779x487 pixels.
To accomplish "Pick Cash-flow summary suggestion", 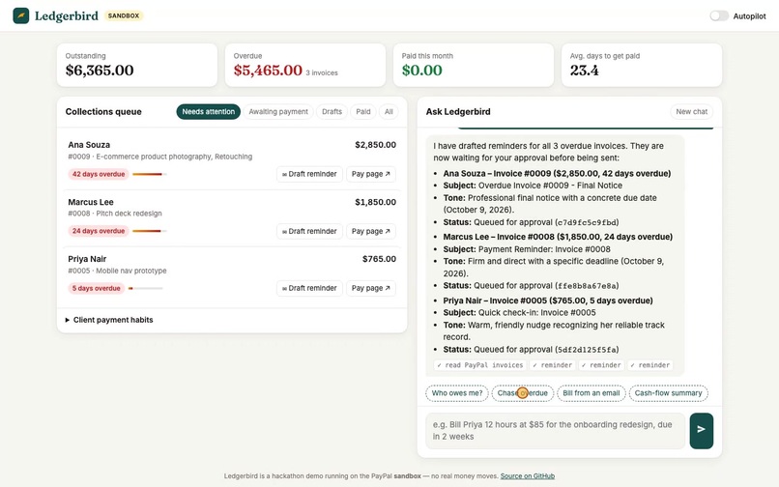I will (668, 393).
